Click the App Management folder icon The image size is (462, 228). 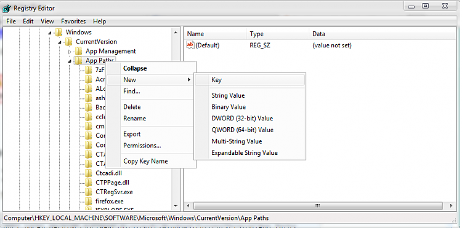(78, 51)
